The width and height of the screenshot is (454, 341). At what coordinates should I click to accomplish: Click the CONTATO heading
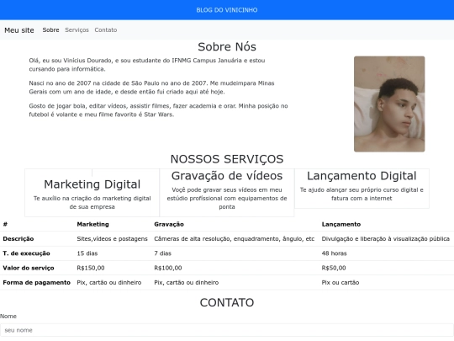(227, 302)
